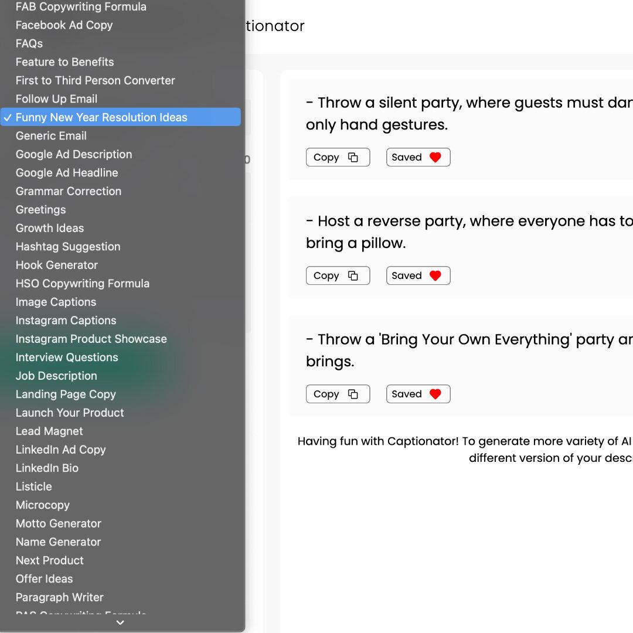Click copy icon in Bring Your Own Everything card
633x633 pixels.
353,394
